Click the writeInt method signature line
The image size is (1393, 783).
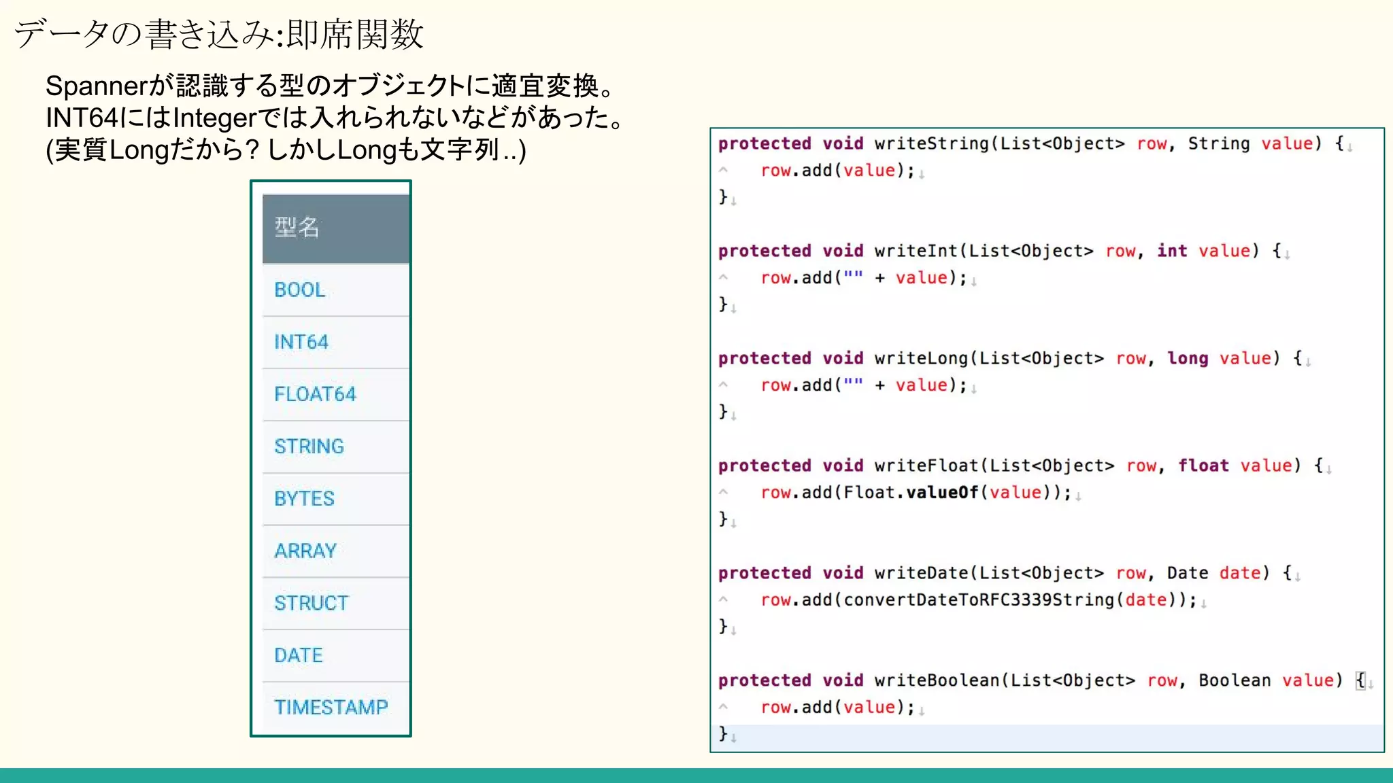(1000, 251)
